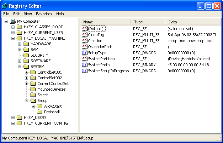
Task: Collapse the Setup key
Action: (x=26, y=101)
